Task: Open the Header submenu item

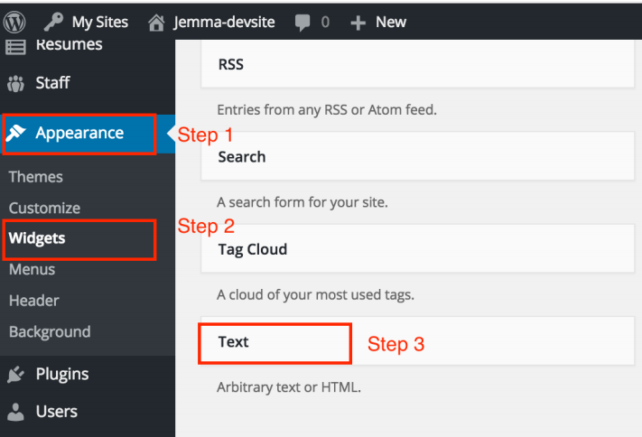Action: coord(33,301)
